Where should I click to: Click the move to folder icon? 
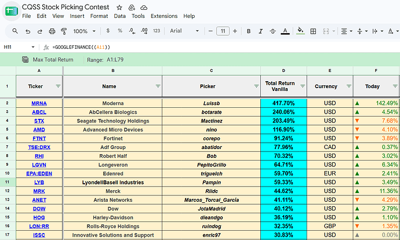pos(132,8)
